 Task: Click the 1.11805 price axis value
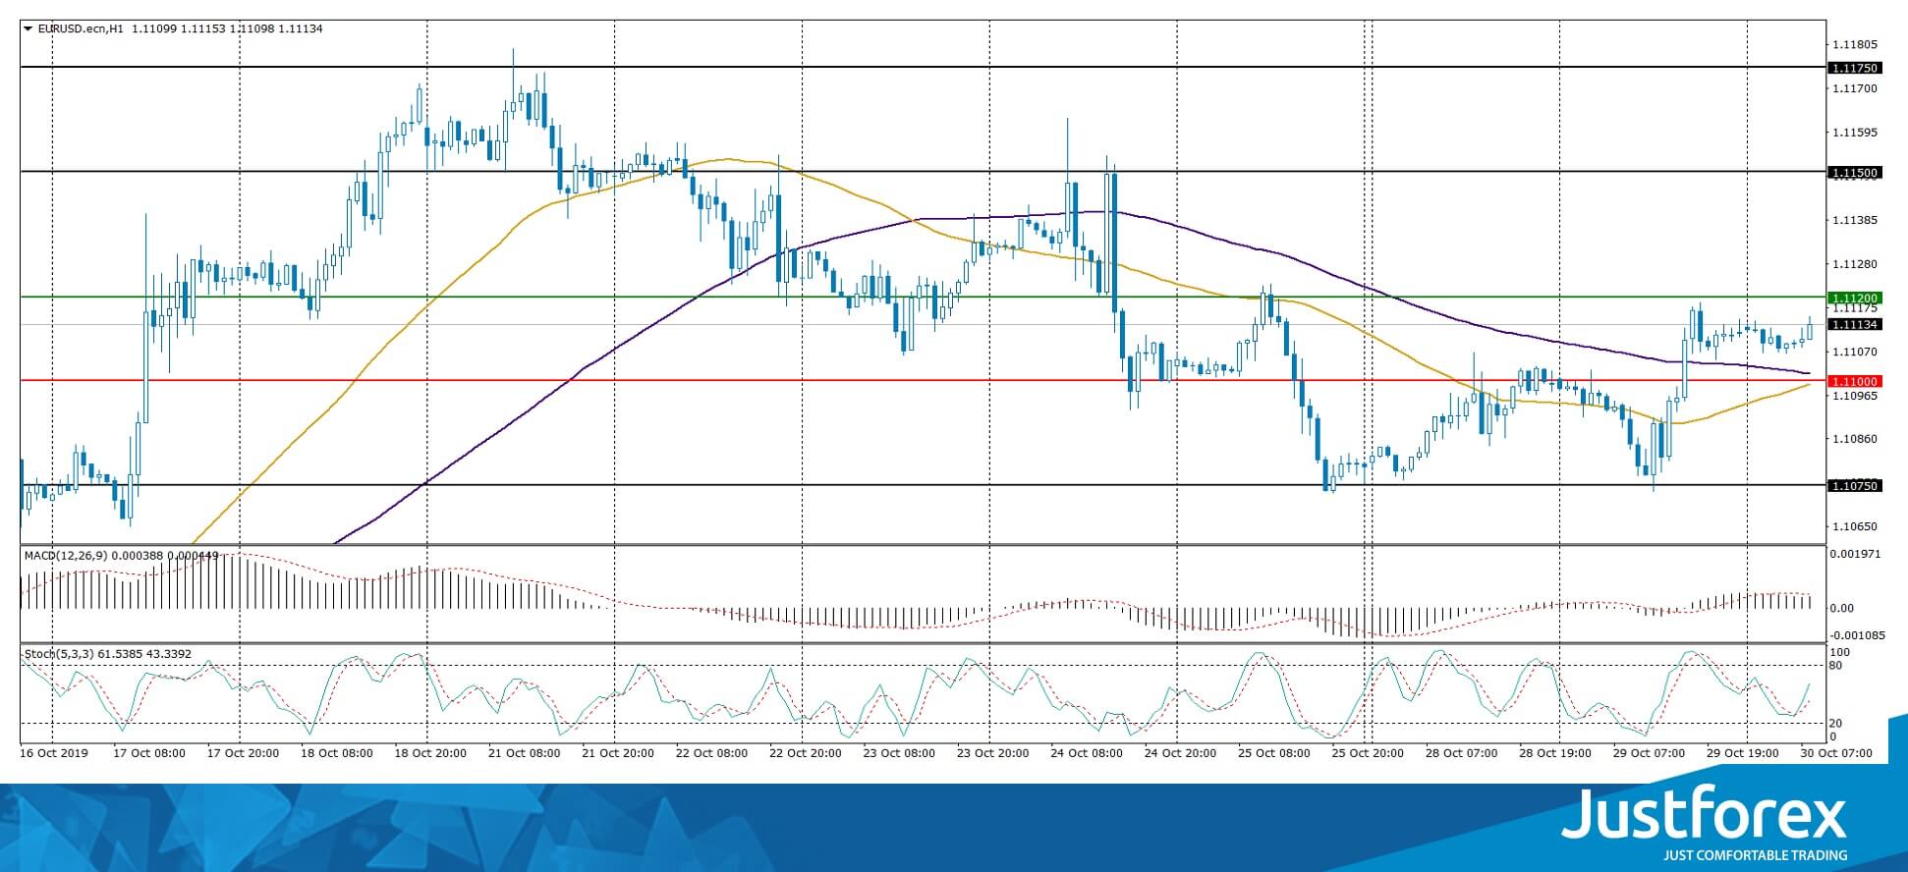click(x=1854, y=44)
